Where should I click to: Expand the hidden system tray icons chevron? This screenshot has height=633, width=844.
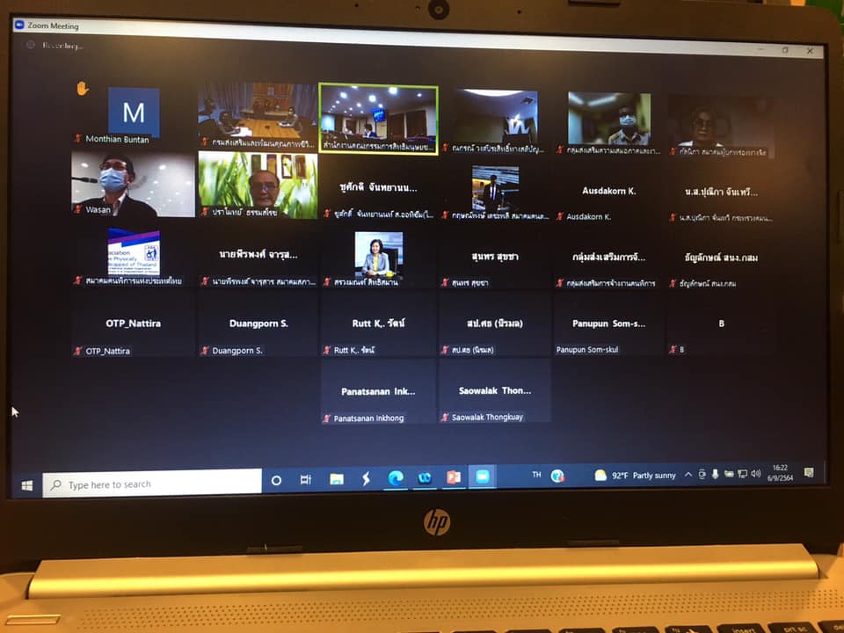(688, 475)
